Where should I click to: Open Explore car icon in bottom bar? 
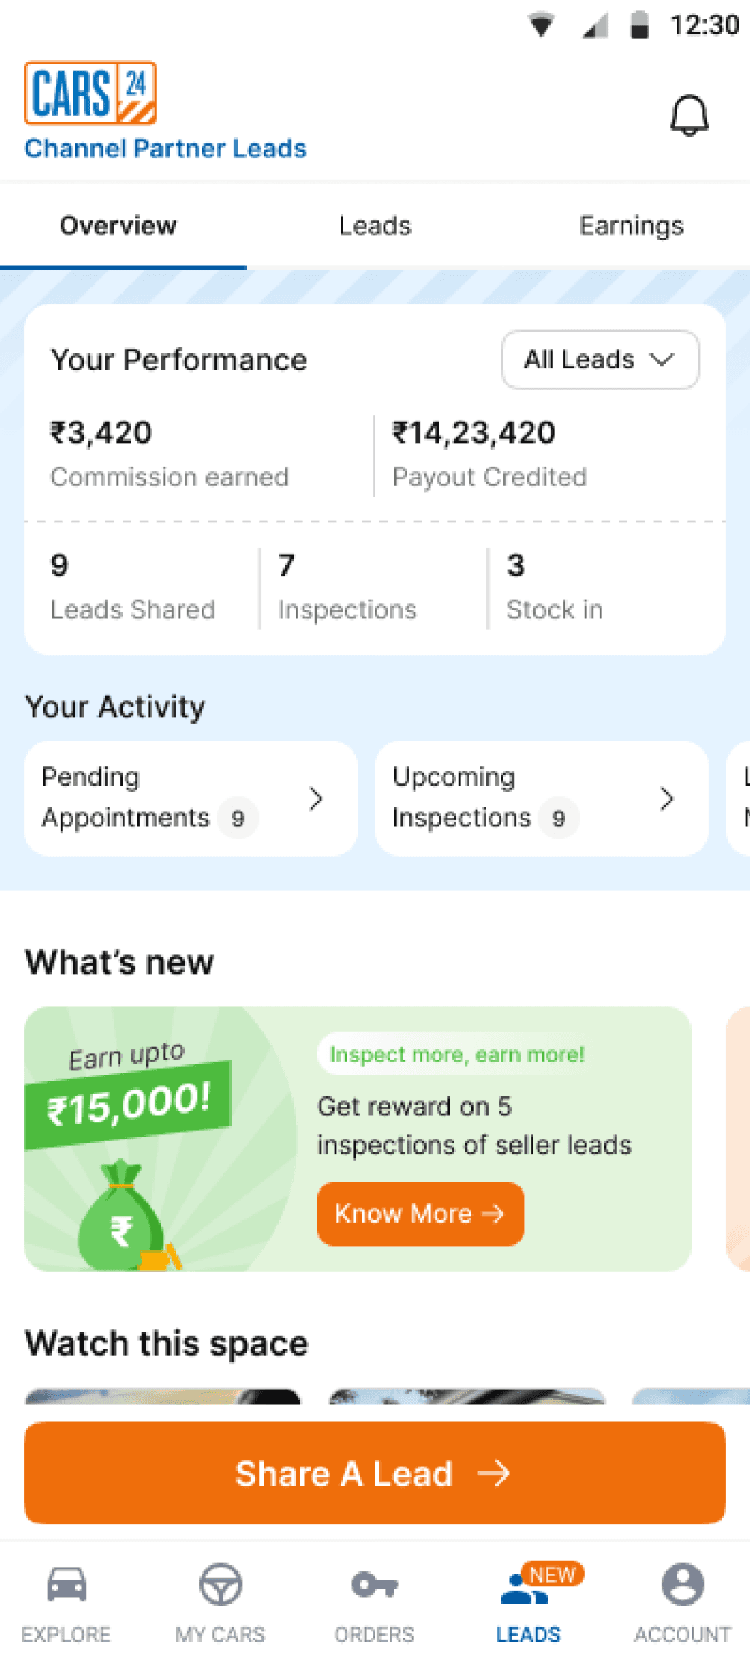click(x=66, y=1584)
